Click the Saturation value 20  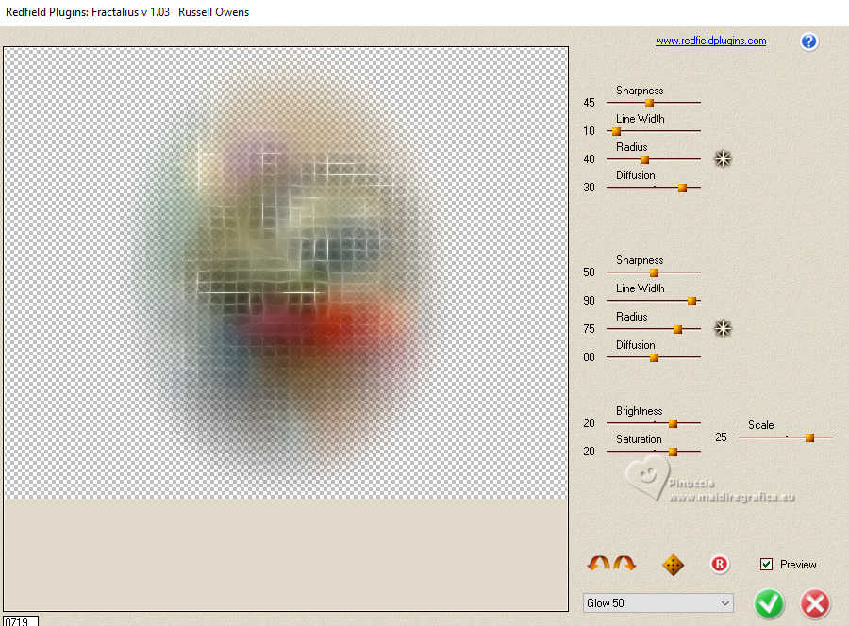click(589, 452)
